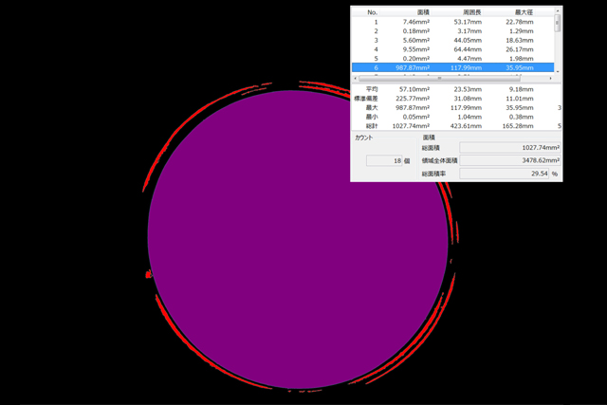Sort by the No. column header
This screenshot has height=405, width=607.
pyautogui.click(x=372, y=12)
